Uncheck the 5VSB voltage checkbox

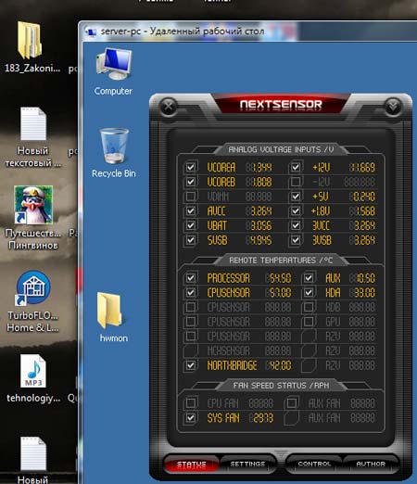191,240
